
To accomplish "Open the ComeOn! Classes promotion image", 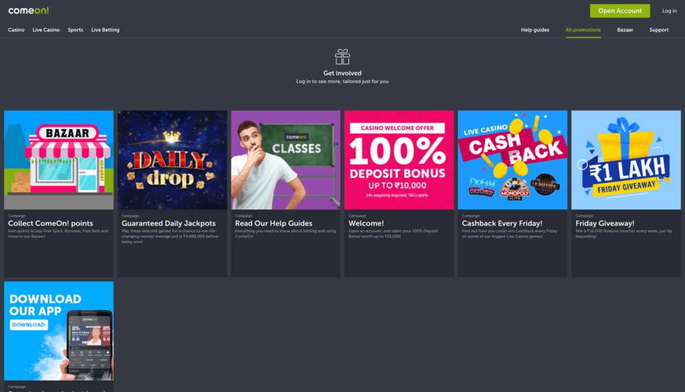I will (286, 160).
